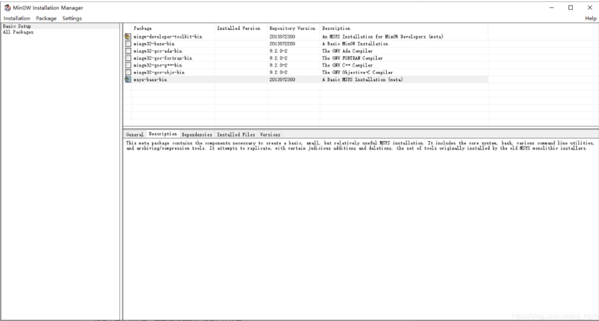Close the MinGW Installation Manager window

tap(590, 7)
